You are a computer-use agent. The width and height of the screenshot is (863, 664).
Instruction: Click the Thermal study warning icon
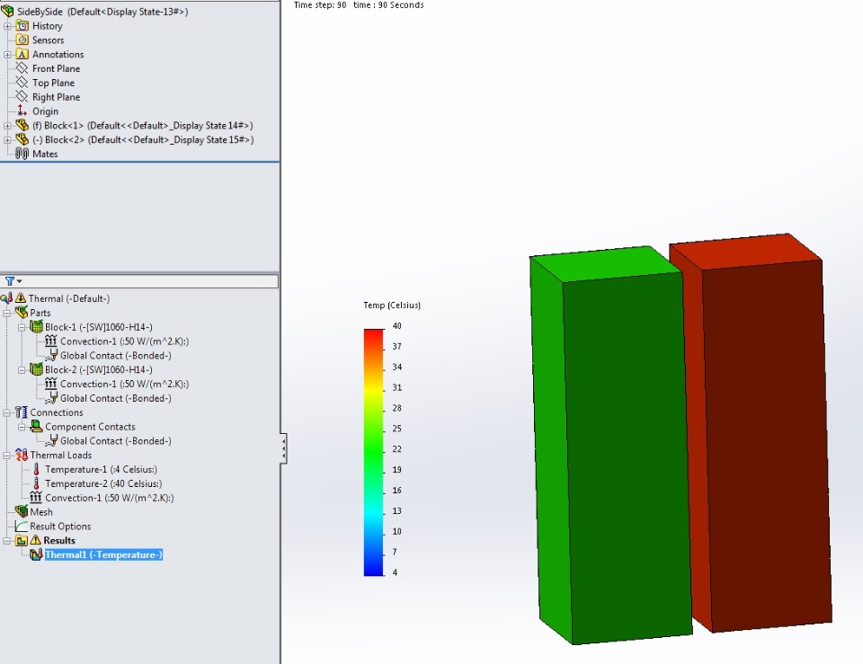(x=21, y=298)
